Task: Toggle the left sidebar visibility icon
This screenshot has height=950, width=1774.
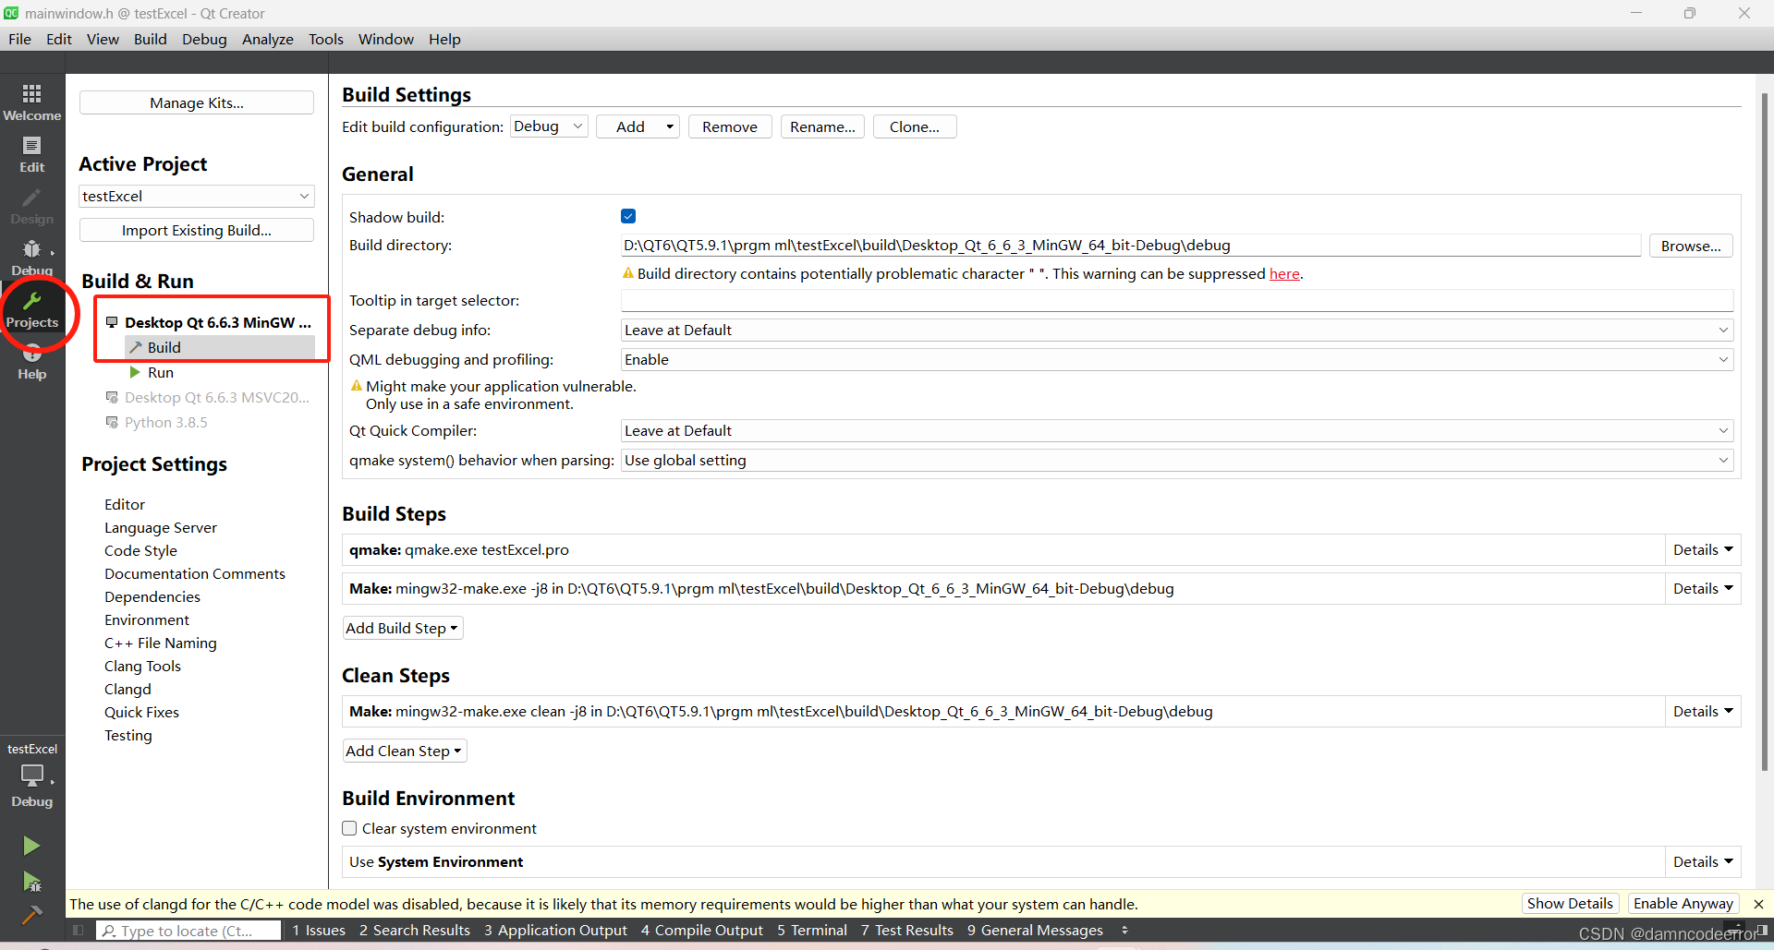Action: pyautogui.click(x=79, y=931)
